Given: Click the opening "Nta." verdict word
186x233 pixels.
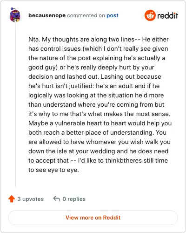Looking at the screenshot, I should click(x=34, y=39).
